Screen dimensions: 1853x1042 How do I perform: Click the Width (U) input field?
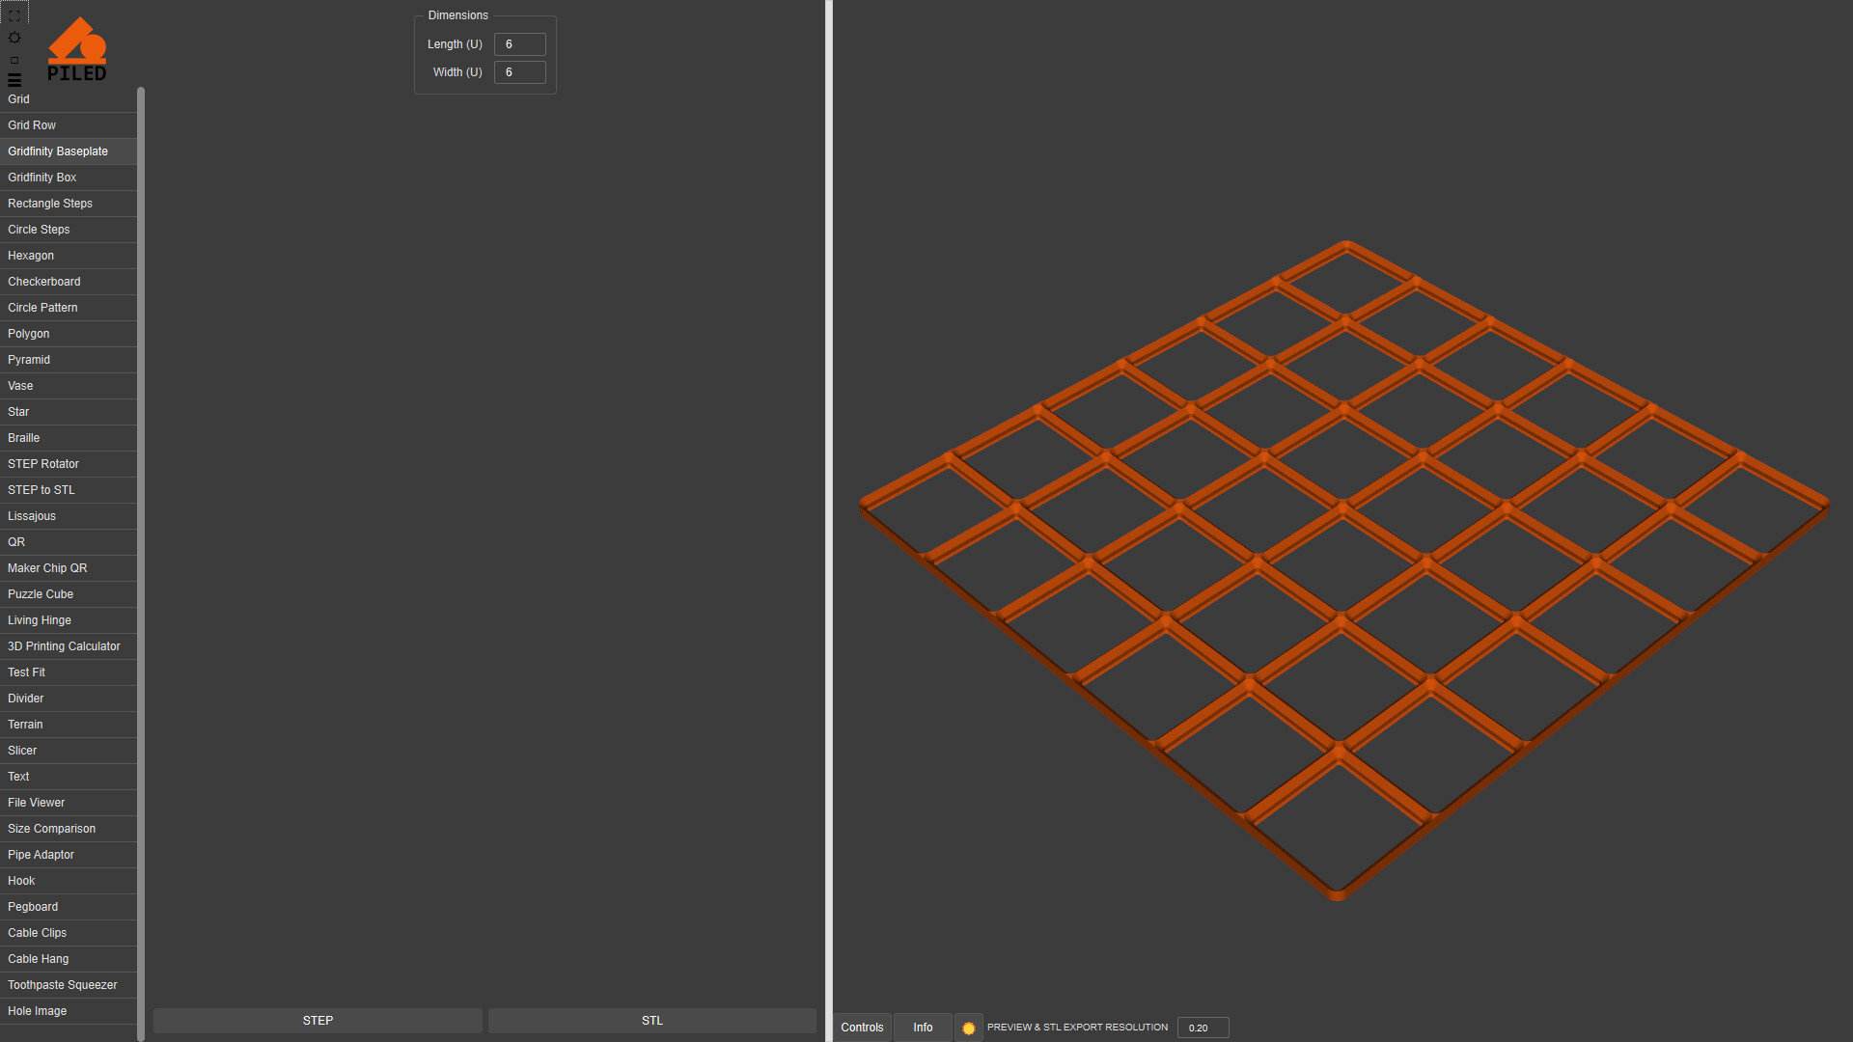[x=519, y=72]
